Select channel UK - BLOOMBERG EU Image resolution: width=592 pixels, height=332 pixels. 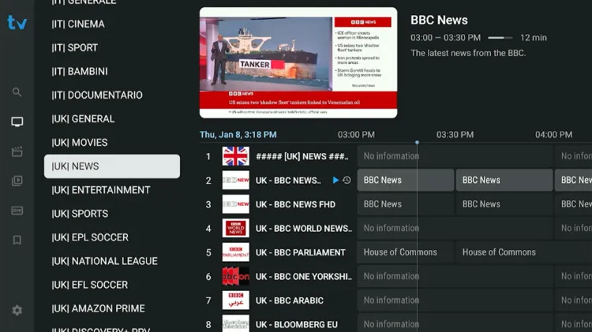(296, 324)
